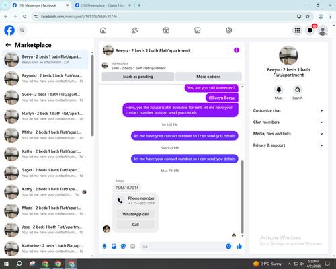Open Reynold conversation in list
The image size is (336, 269).
45,79
